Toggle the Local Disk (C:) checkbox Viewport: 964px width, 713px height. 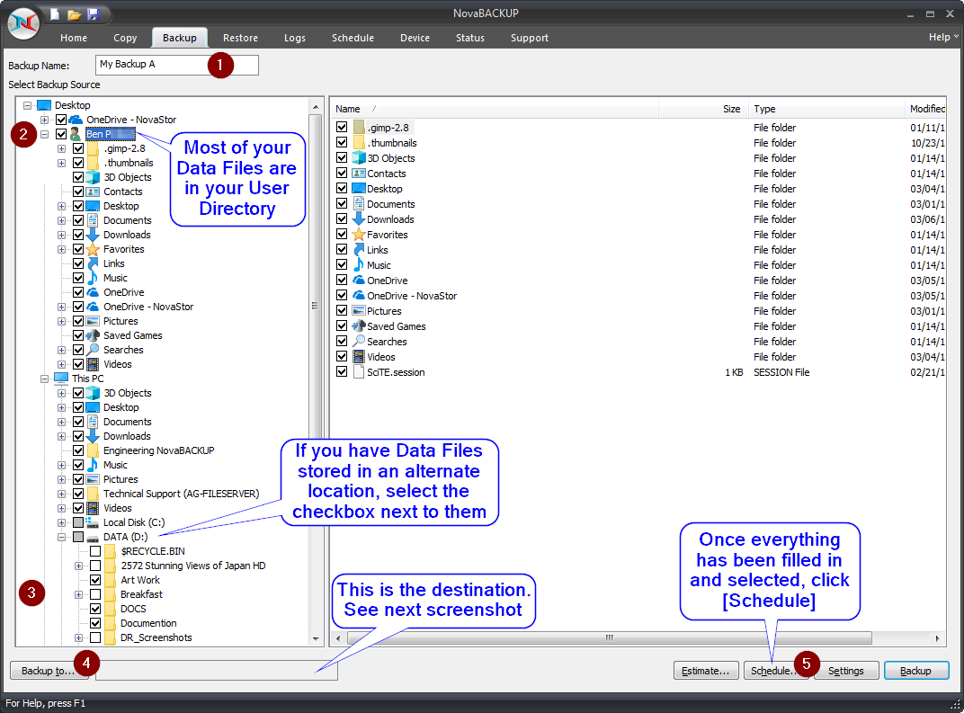[x=78, y=522]
